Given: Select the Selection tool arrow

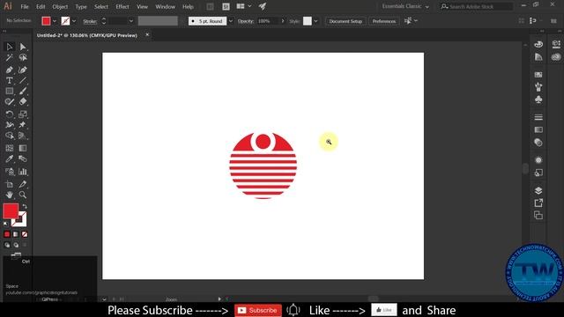Looking at the screenshot, I should coord(10,47).
